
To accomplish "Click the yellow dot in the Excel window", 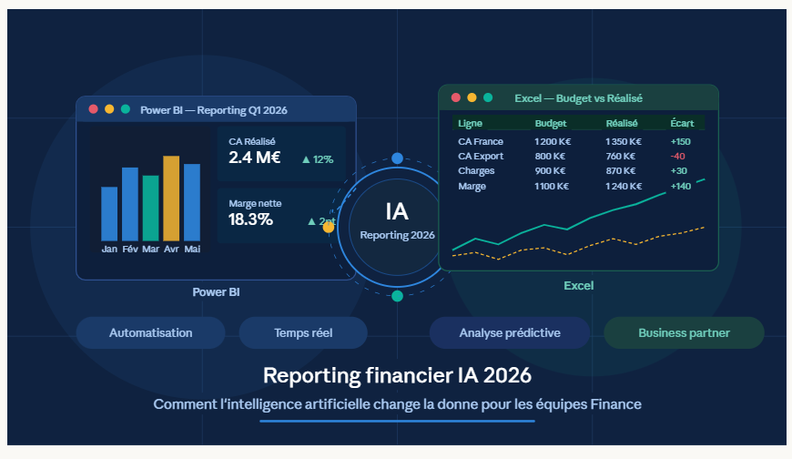I will (472, 97).
